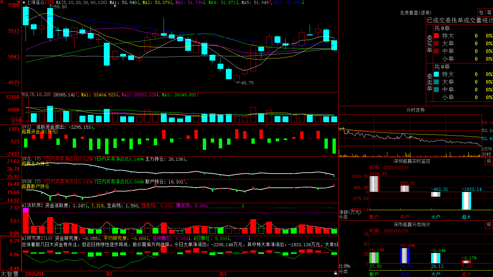Select the AI研究度2(10) indicator label
493x277 pixels.
coord(37,238)
